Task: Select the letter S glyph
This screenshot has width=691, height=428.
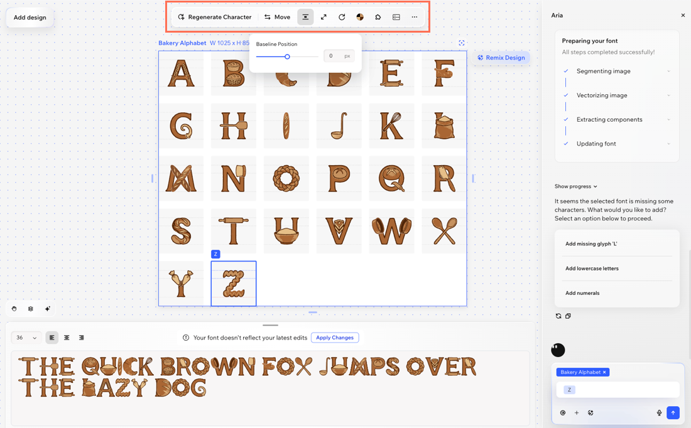Action: pos(181,231)
